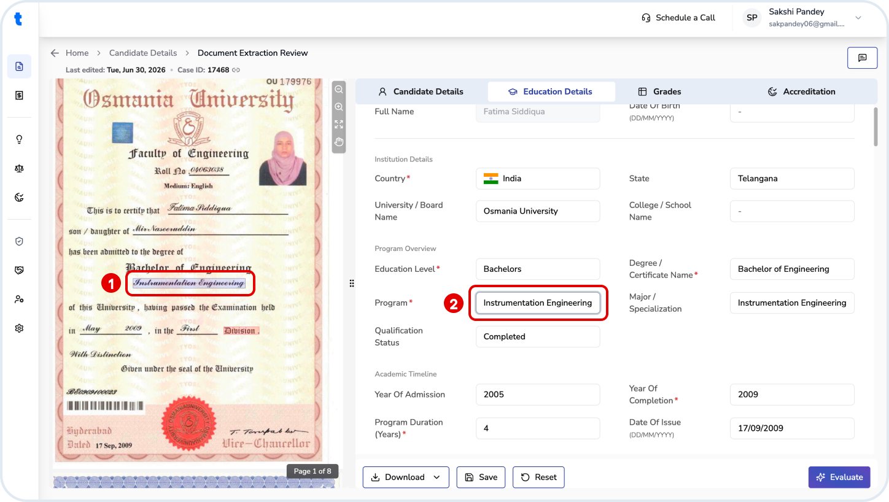Click the SP user avatar
The image size is (889, 502).
(752, 18)
